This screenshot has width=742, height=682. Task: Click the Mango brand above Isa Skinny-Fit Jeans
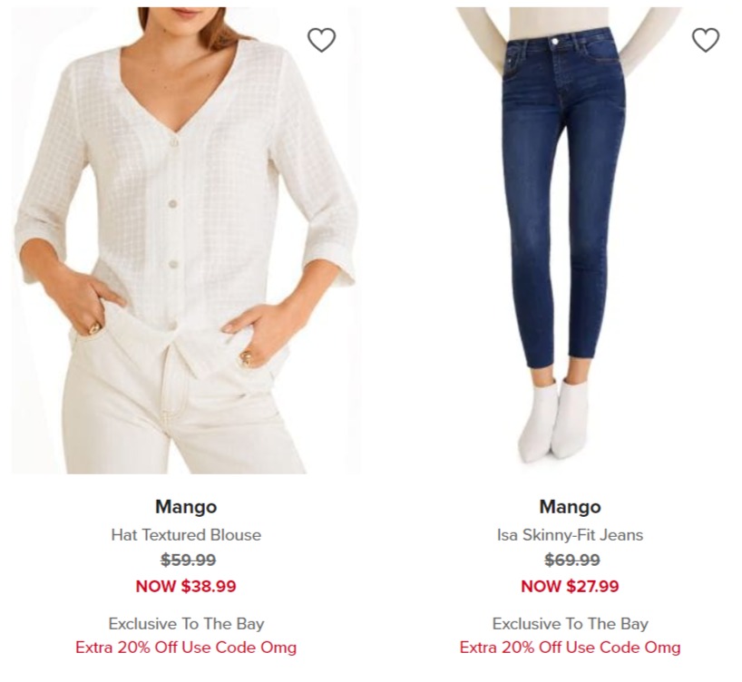pos(570,507)
